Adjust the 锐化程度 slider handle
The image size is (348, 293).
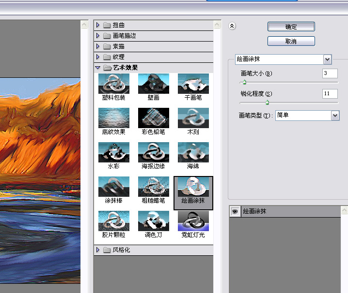[x=267, y=103]
